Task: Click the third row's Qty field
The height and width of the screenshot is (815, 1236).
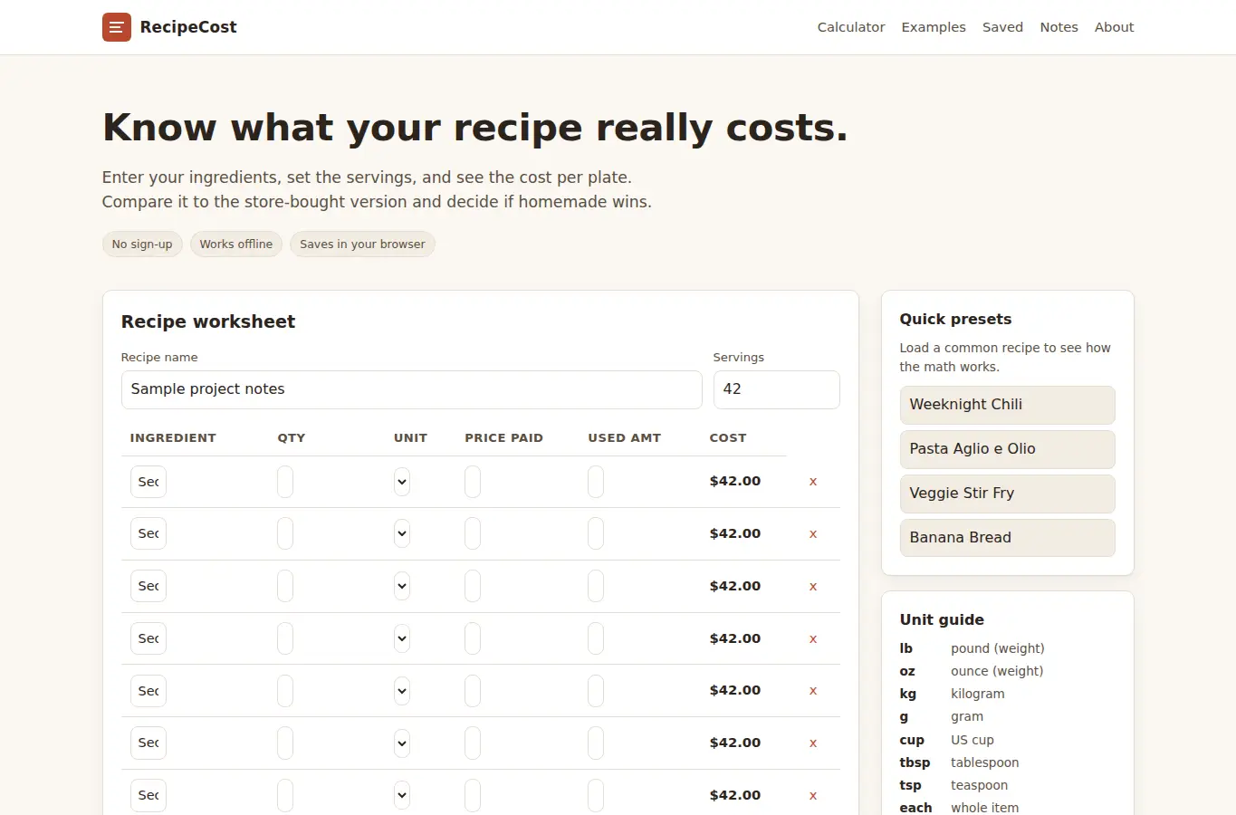Action: click(285, 587)
